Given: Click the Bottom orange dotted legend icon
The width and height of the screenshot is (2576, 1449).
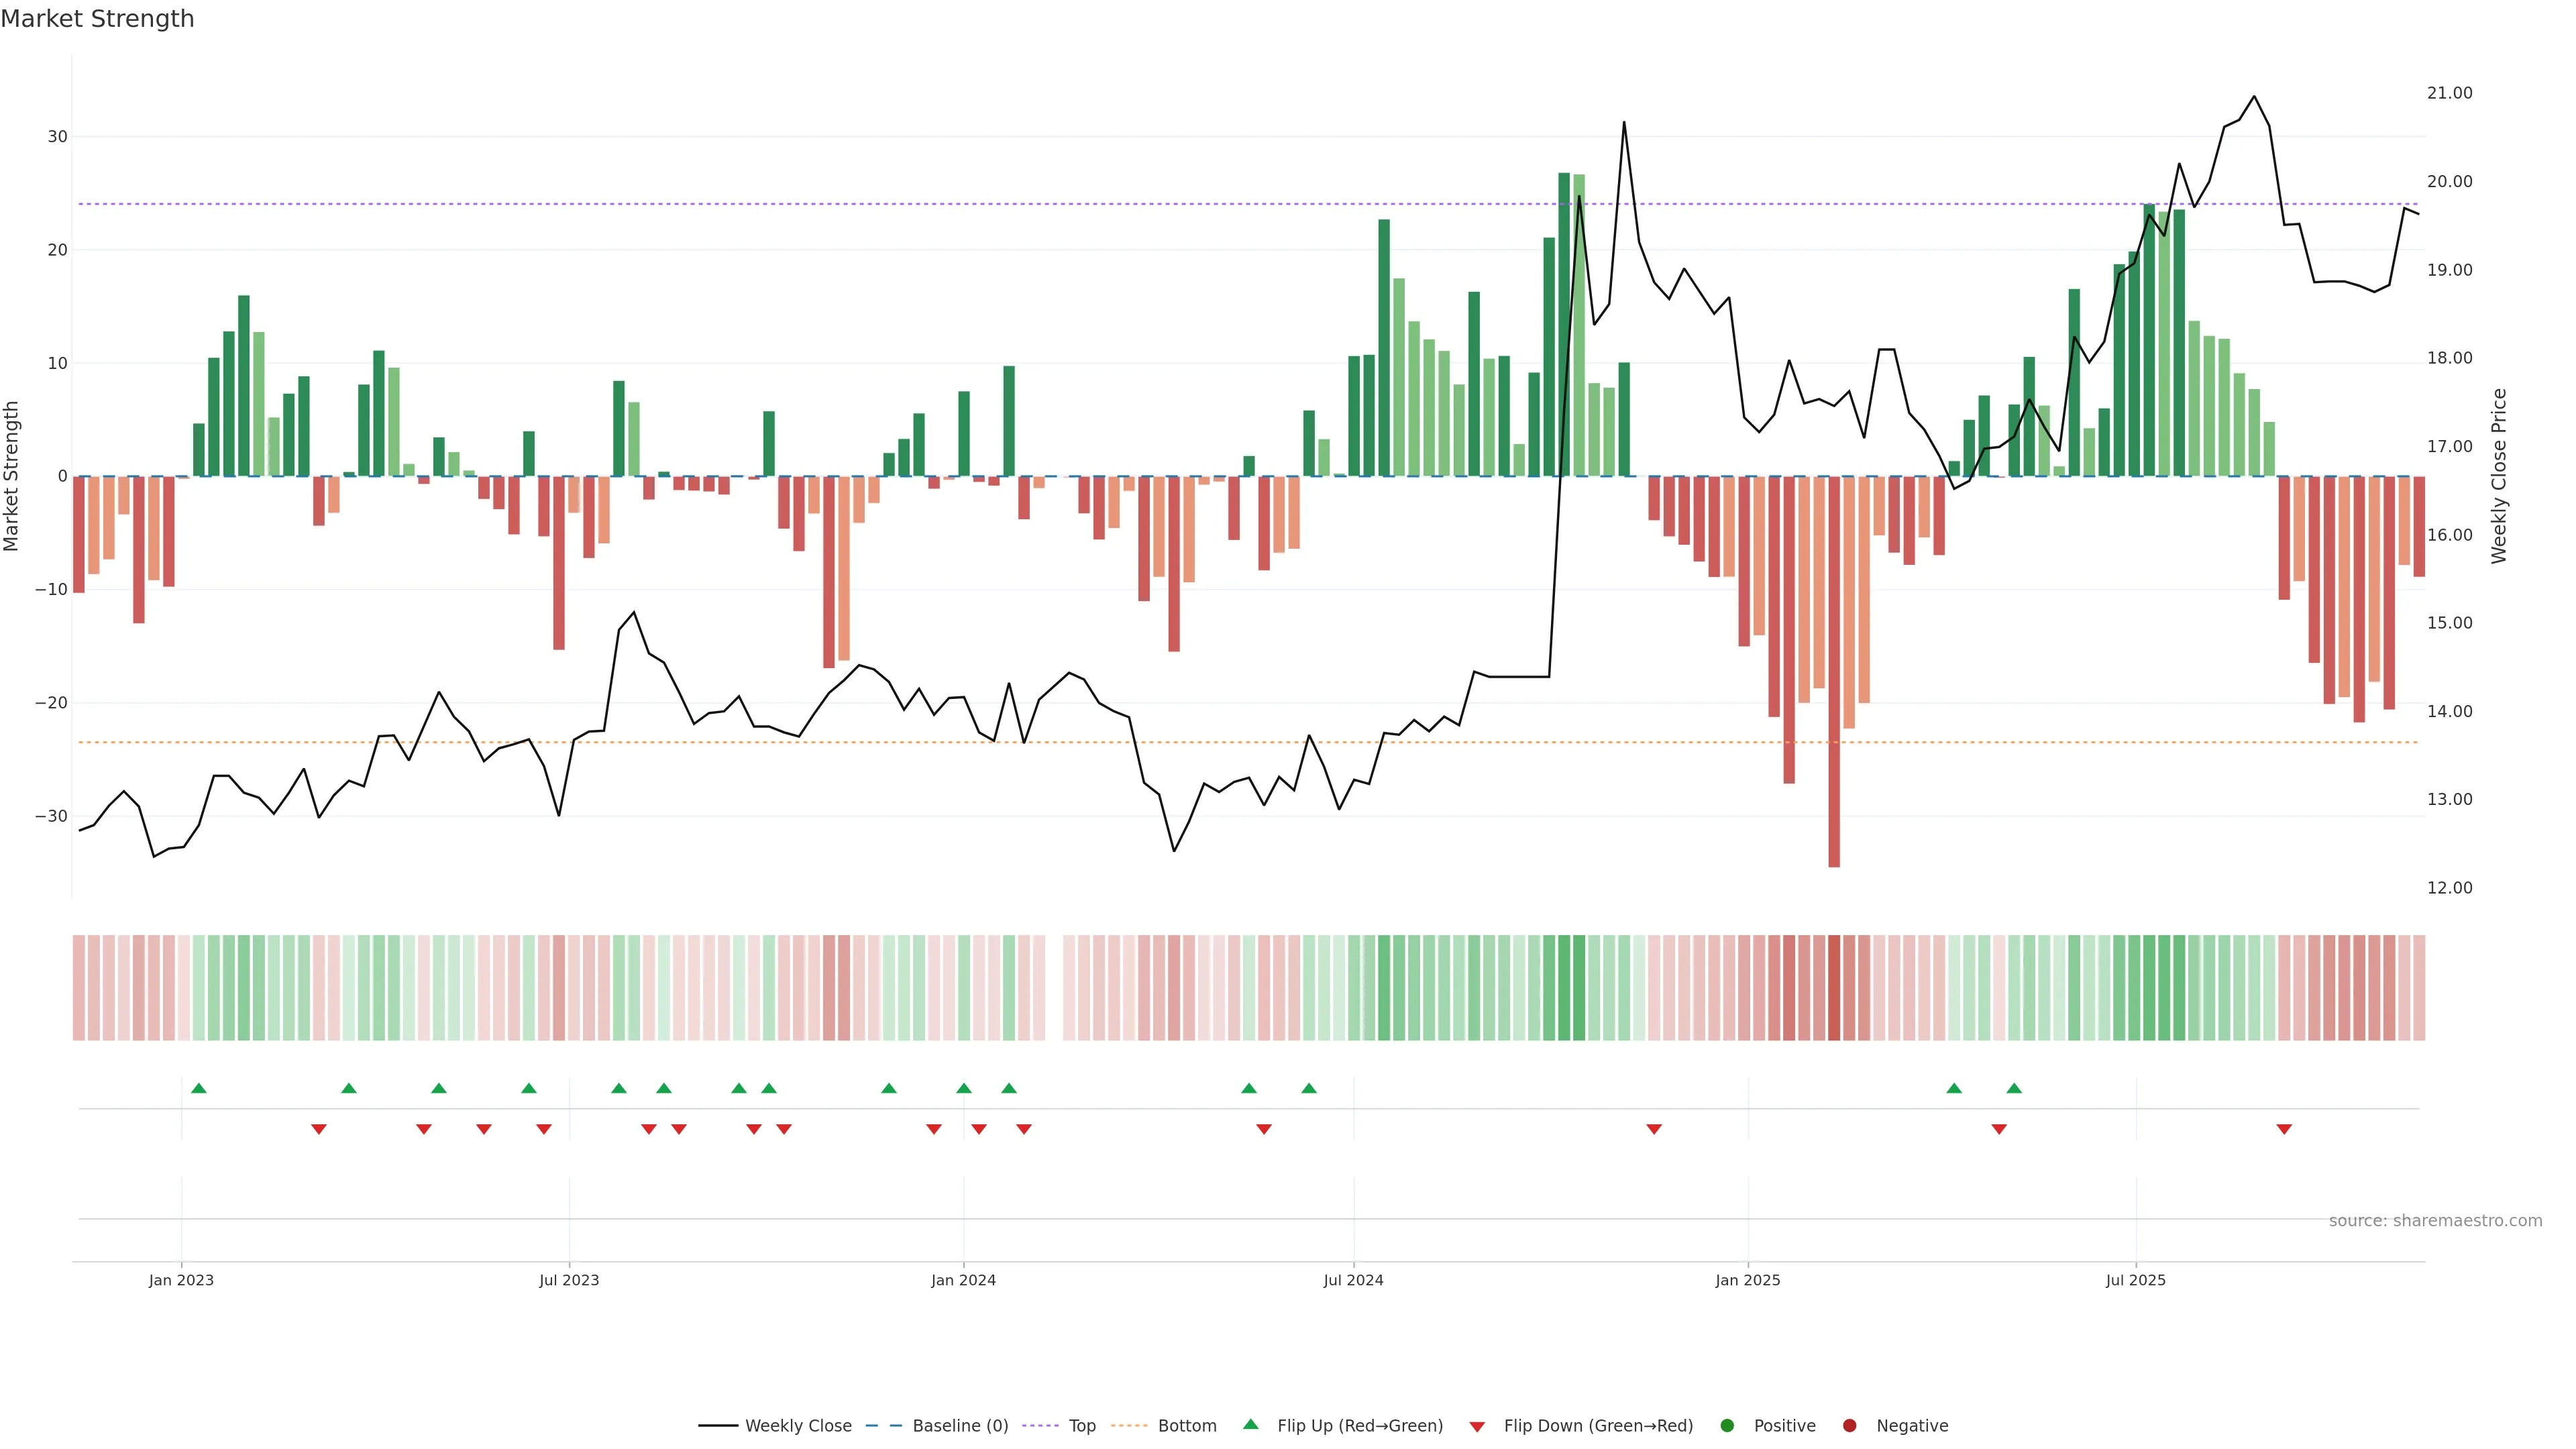Looking at the screenshot, I should [1129, 1426].
